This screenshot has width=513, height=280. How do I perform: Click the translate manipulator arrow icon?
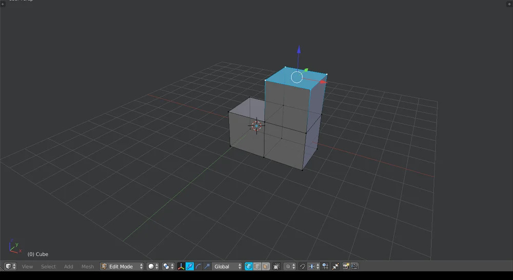(x=190, y=267)
